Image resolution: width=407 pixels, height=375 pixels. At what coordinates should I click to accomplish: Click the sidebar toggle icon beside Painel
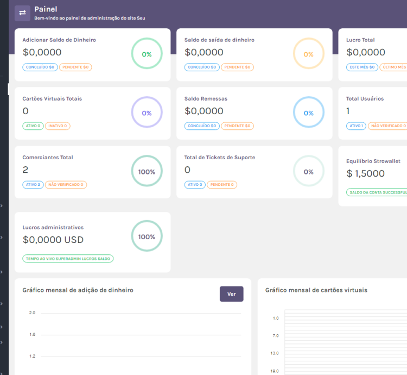pyautogui.click(x=22, y=13)
